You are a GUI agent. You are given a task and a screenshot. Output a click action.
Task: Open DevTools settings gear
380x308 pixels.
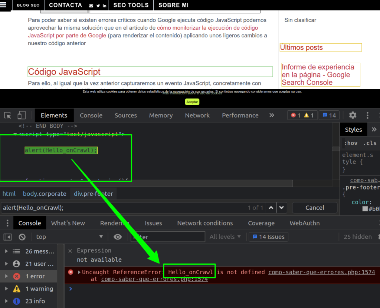coord(353,115)
